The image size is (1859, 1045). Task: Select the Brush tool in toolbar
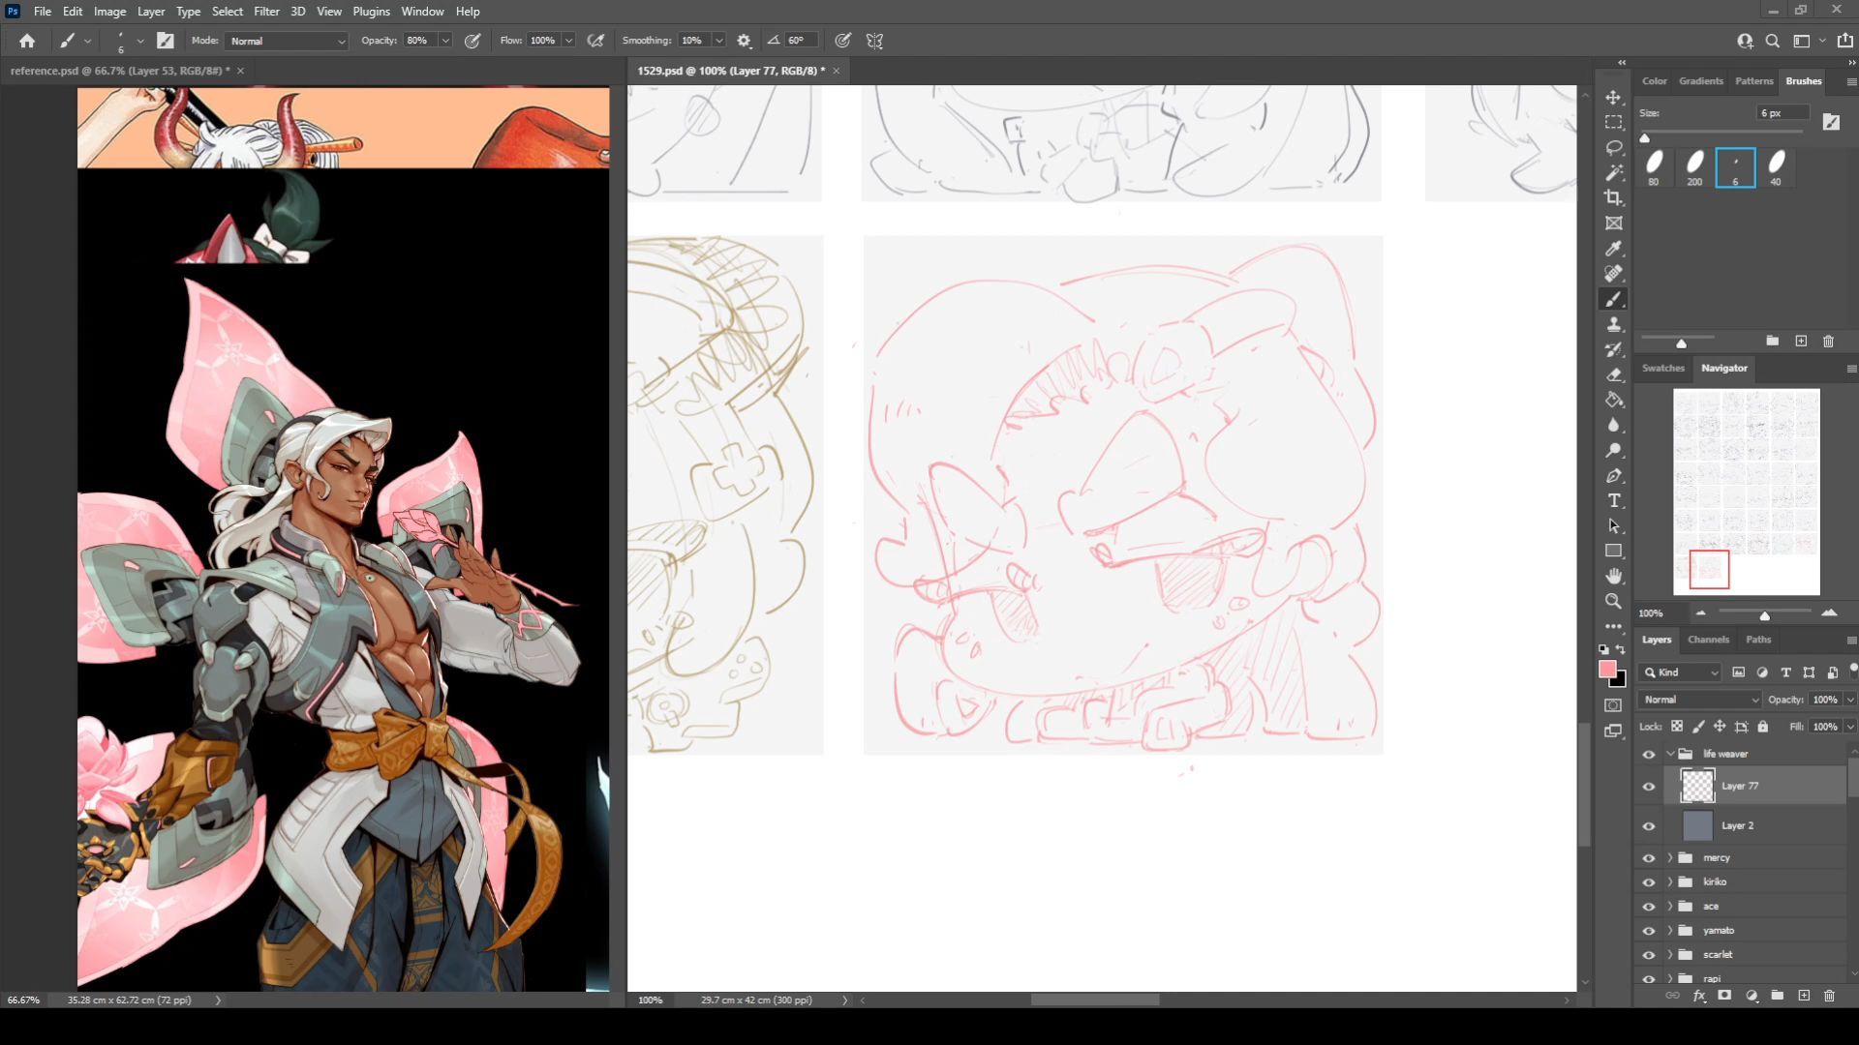1613,299
